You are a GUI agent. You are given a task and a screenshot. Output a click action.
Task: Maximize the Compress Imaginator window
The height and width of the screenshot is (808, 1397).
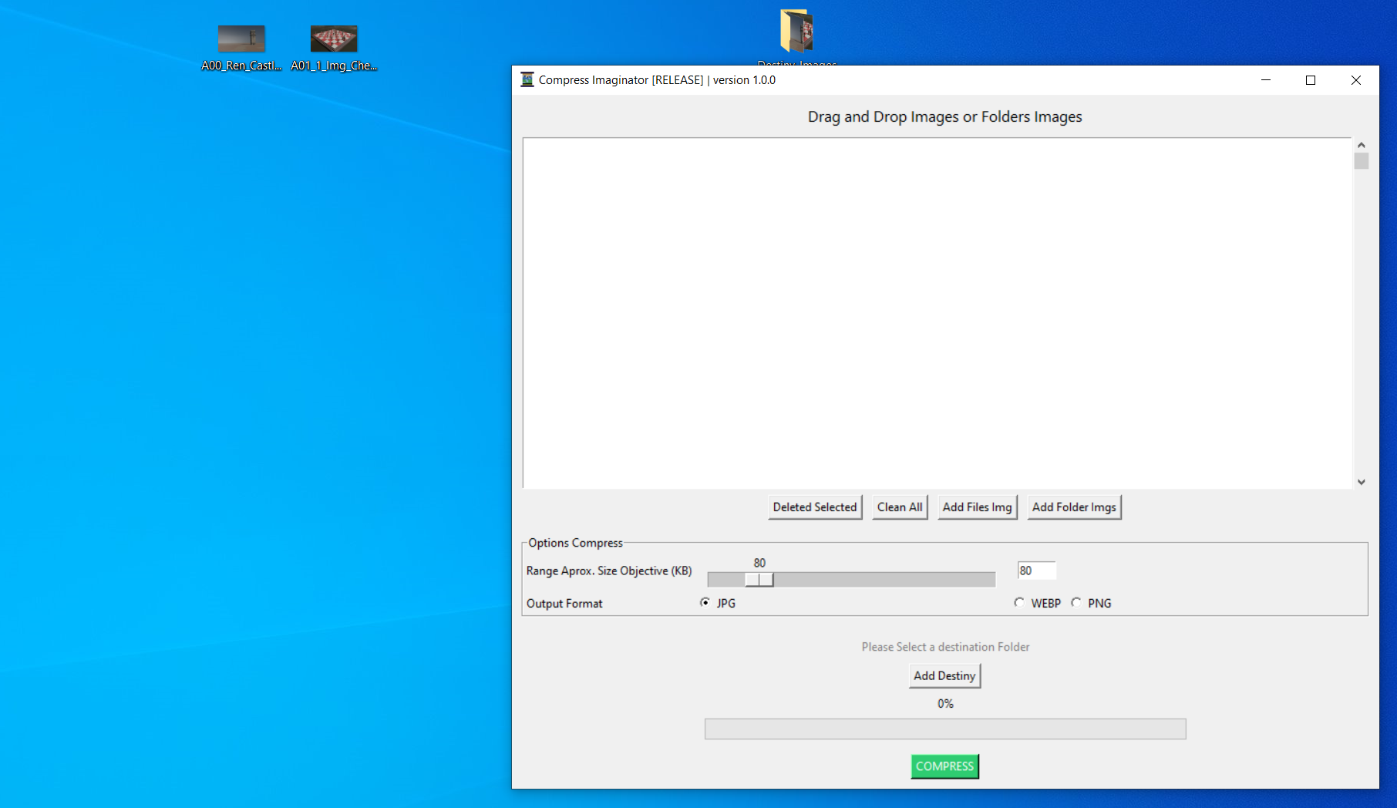click(1311, 80)
